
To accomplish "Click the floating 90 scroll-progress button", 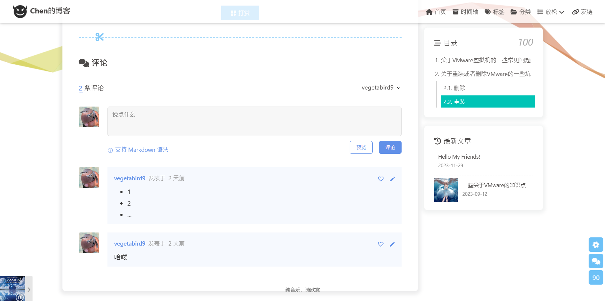I will coord(596,277).
